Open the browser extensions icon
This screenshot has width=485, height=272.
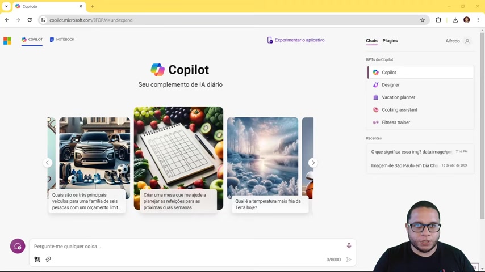(438, 20)
